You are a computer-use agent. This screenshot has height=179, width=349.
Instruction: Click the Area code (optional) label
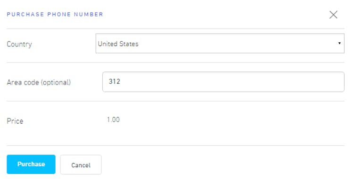click(39, 82)
